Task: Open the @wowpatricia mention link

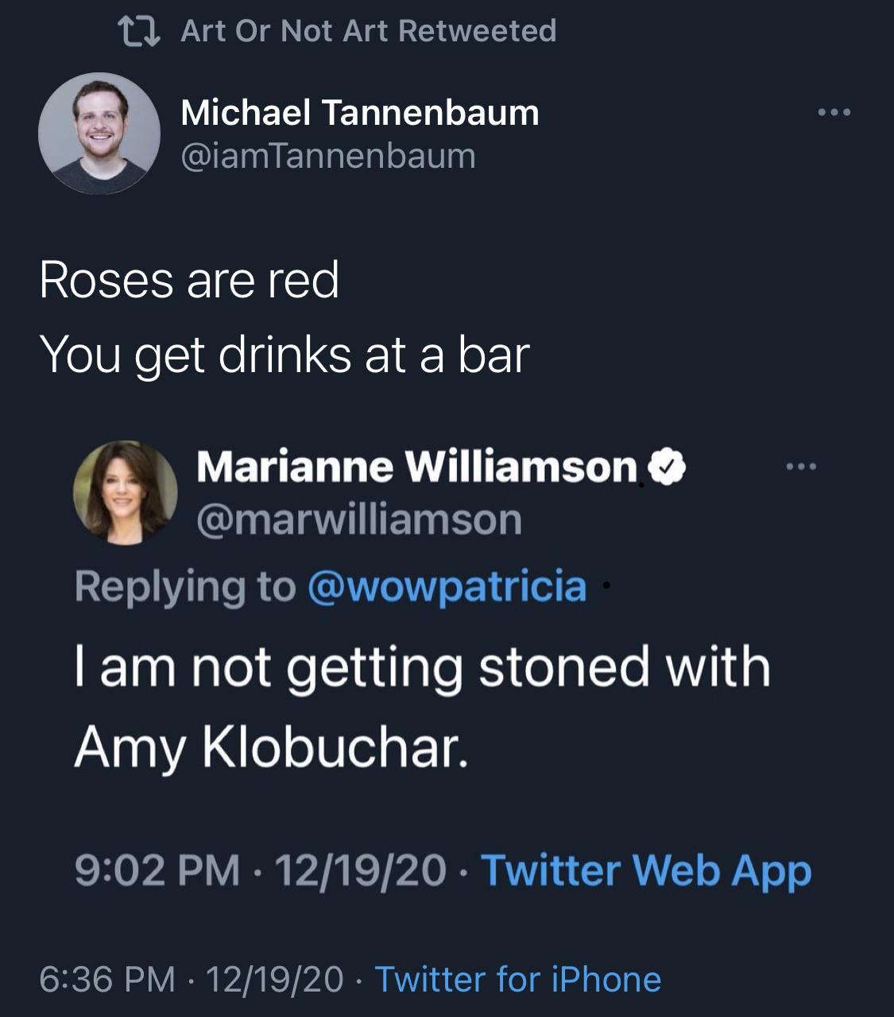Action: tap(447, 587)
